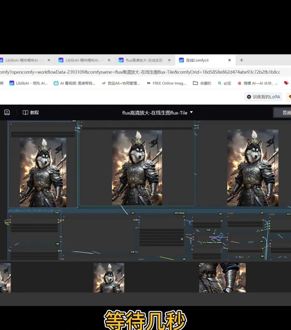This screenshot has width=291, height=330.
Task: Focus the browser address bar URL
Action: 140,72
